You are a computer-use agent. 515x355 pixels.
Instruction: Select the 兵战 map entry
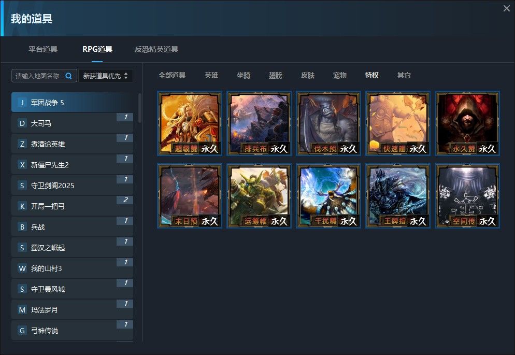(72, 226)
